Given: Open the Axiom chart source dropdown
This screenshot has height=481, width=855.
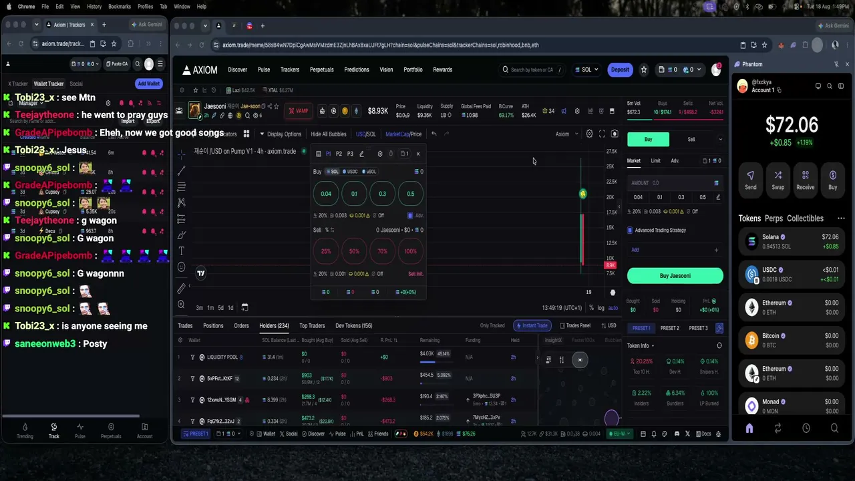Looking at the screenshot, I should coord(566,134).
